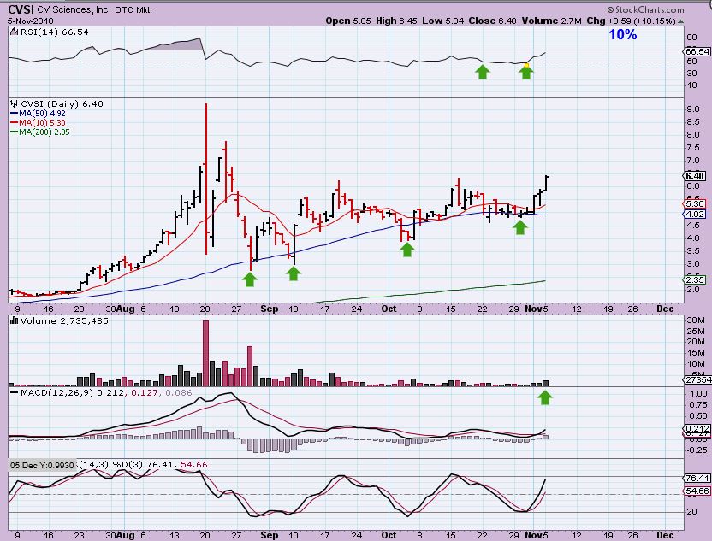Click Sep on the bottom stochastic date axis

click(x=270, y=535)
